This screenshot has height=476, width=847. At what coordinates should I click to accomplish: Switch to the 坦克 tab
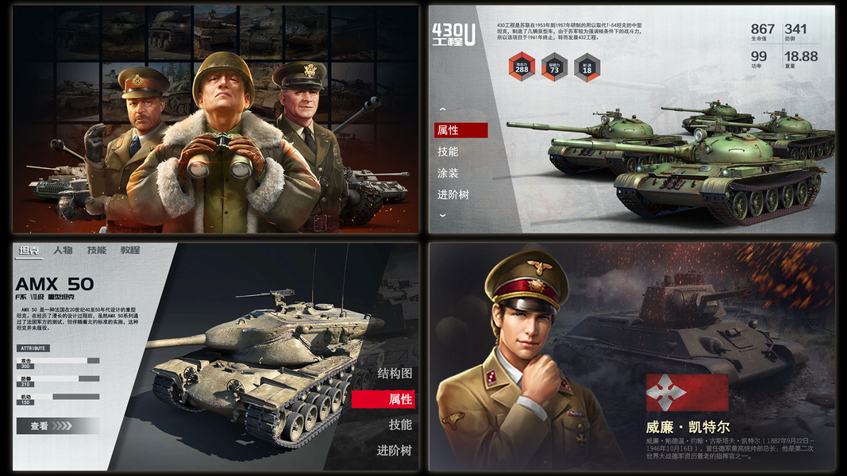pyautogui.click(x=29, y=251)
